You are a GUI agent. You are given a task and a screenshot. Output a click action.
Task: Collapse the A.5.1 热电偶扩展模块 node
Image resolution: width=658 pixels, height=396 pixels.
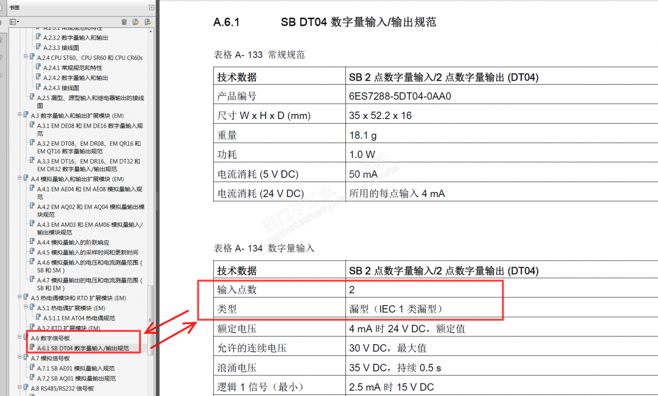26,307
